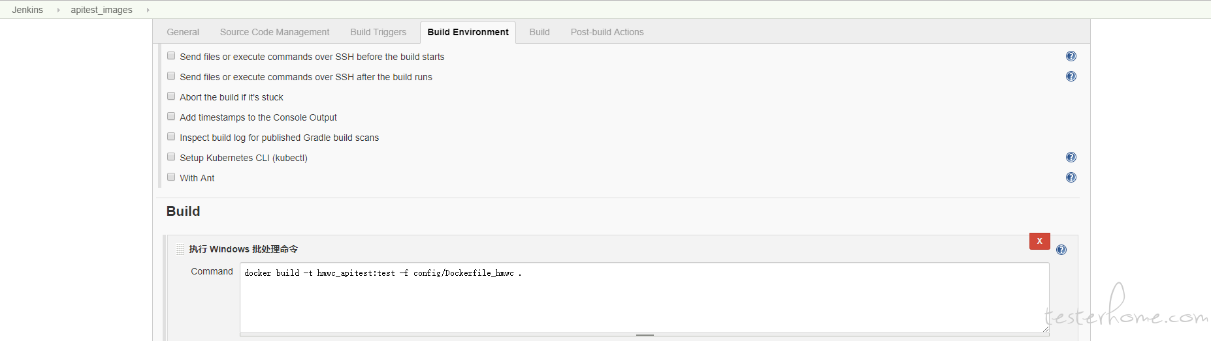Click inside the docker build Command field
1211x341 pixels.
point(644,298)
